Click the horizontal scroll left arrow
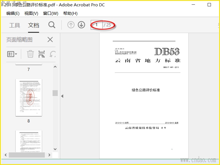 (6, 155)
